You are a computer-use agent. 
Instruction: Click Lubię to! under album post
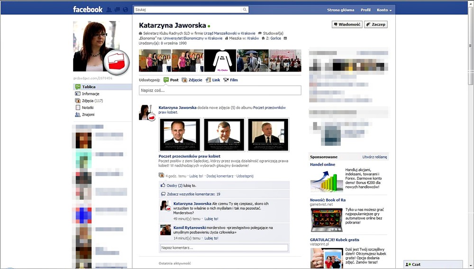tap(196, 176)
